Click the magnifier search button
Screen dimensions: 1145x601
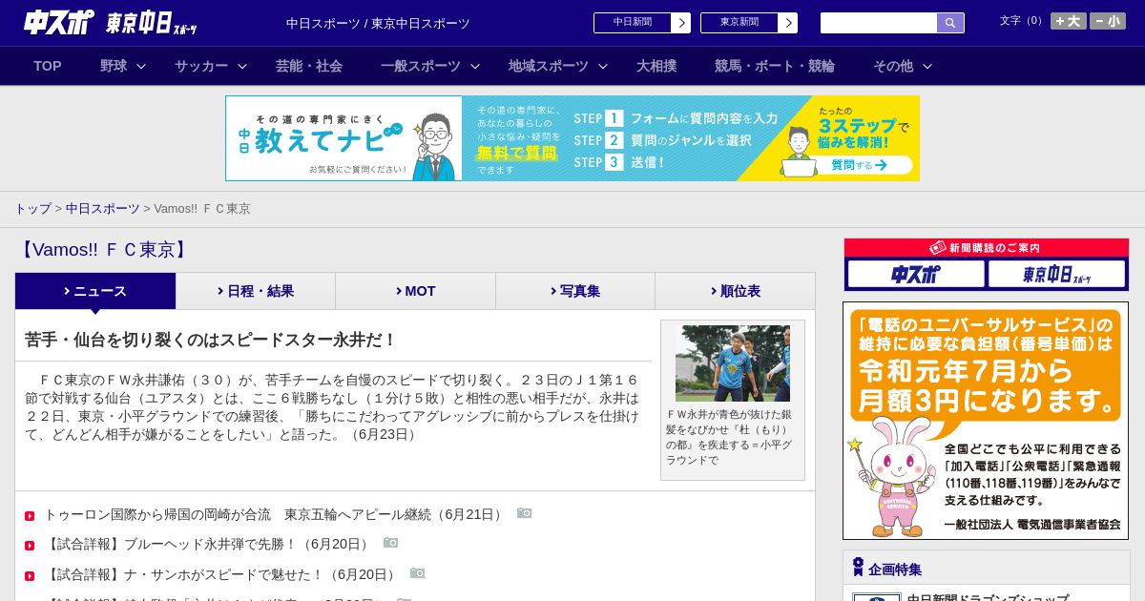(x=950, y=23)
